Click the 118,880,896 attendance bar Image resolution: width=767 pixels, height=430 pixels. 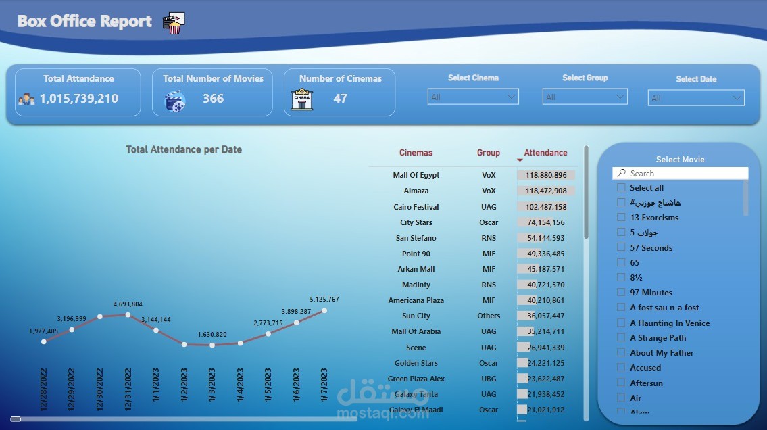tap(546, 175)
